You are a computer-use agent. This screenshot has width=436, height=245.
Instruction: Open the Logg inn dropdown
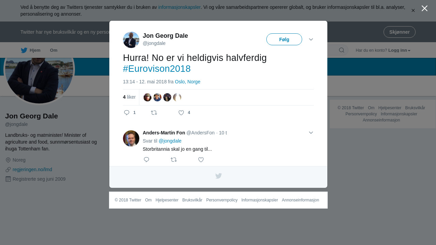tap(399, 50)
